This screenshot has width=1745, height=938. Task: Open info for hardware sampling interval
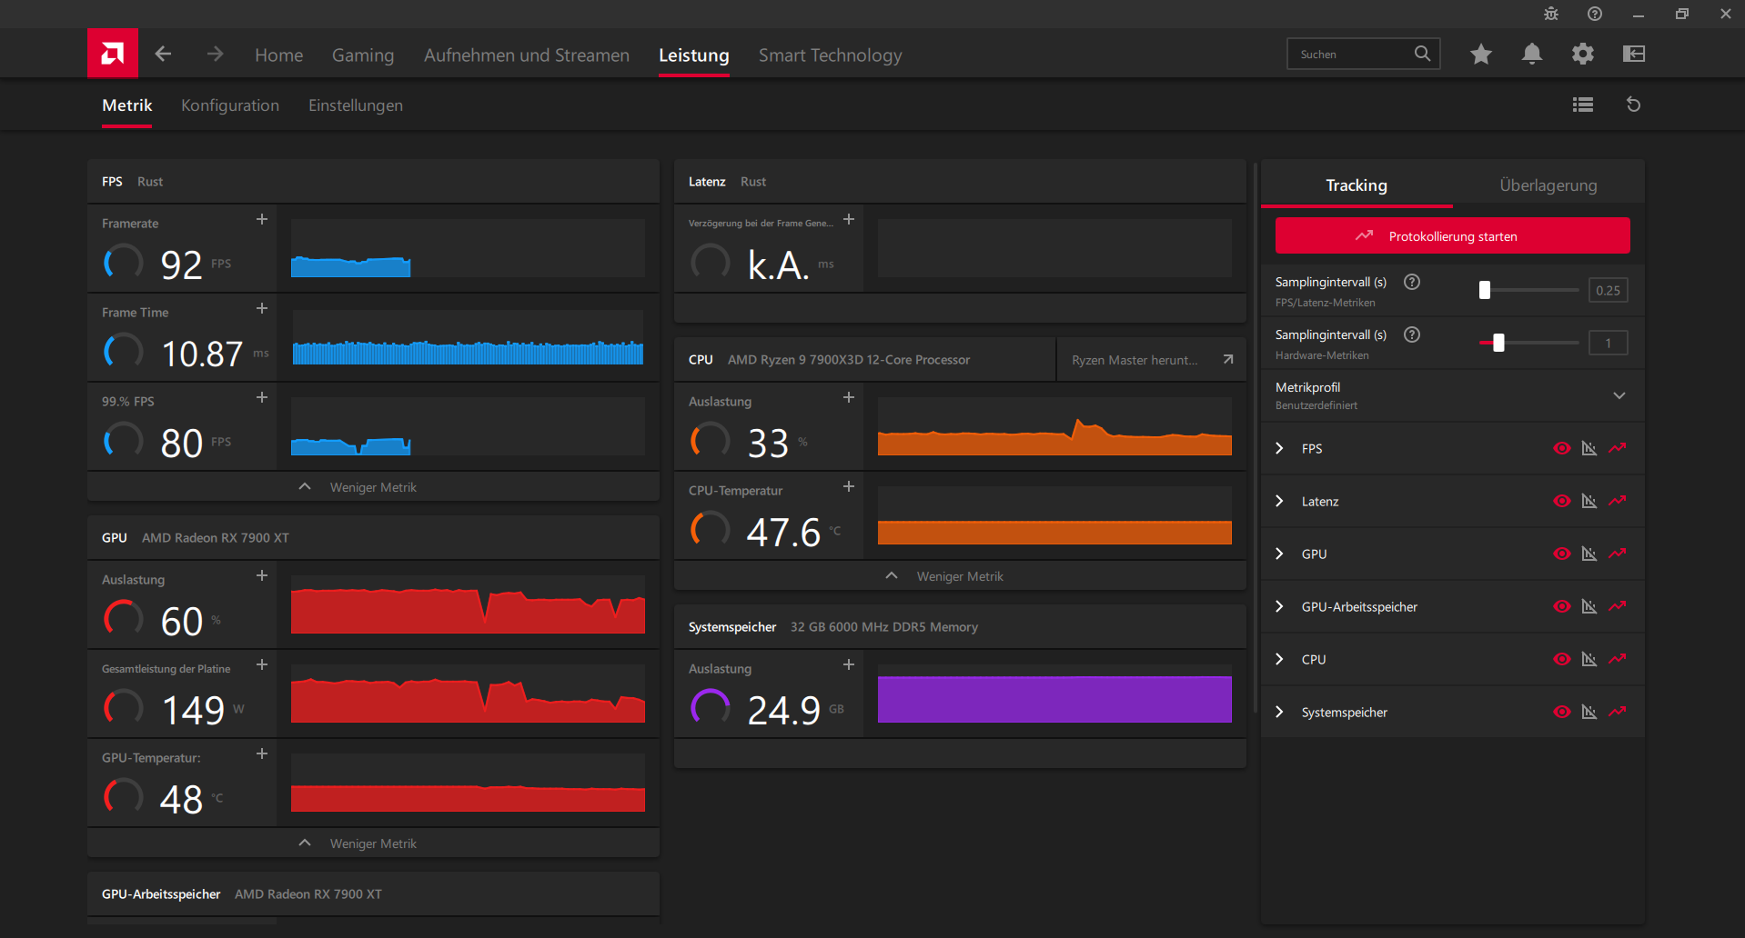pyautogui.click(x=1412, y=334)
